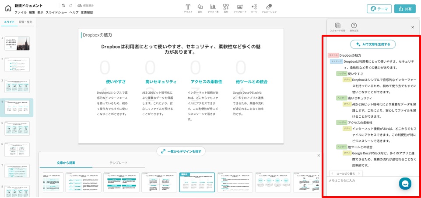Switch to the 配置・整列 tab
Screen dimensions: 421x198
tap(25, 22)
